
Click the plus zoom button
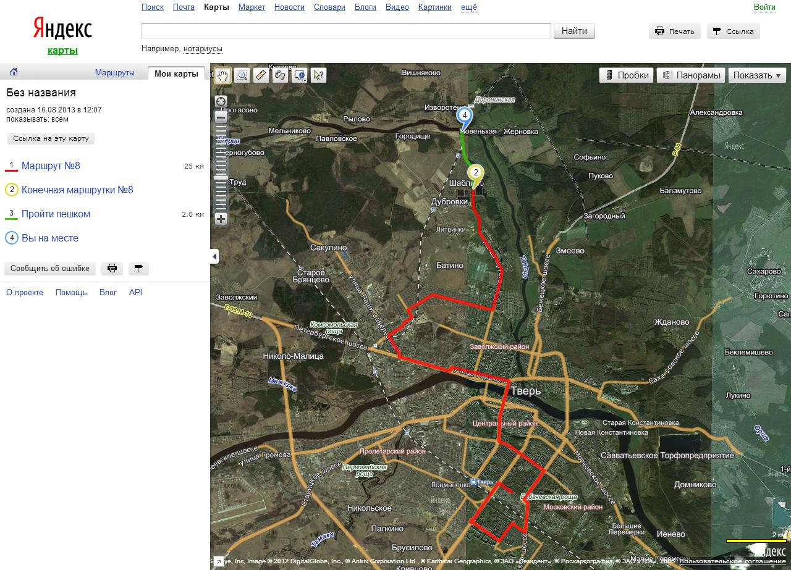pos(221,219)
